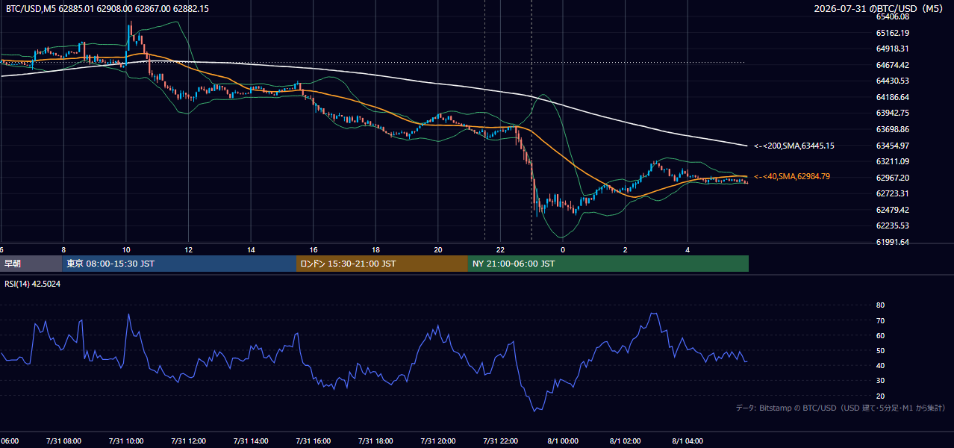Viewport: 954px width, 448px height.
Task: Click RSI axis level 70
Action: (880, 320)
